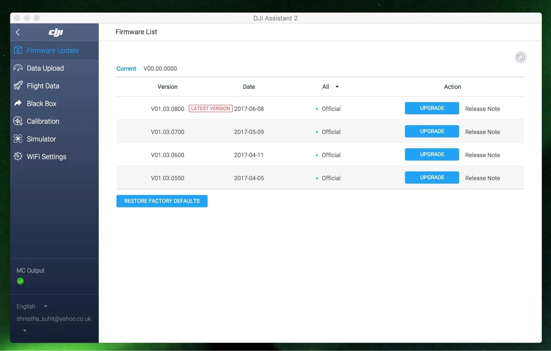
Task: Click the Data Upload gauge icon
Action: click(x=18, y=68)
